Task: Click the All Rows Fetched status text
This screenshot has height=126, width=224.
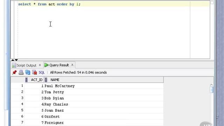Action: 78,72
